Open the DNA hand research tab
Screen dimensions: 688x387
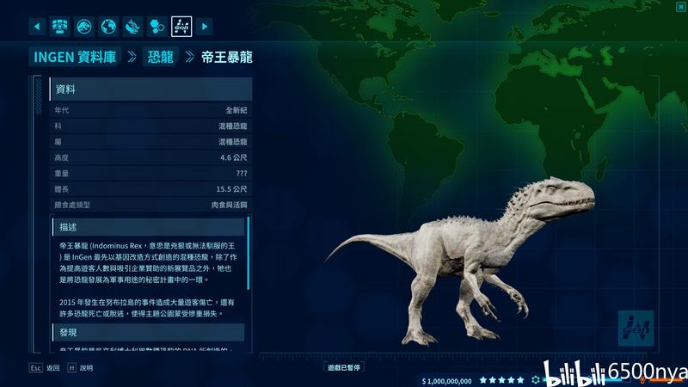pos(132,27)
